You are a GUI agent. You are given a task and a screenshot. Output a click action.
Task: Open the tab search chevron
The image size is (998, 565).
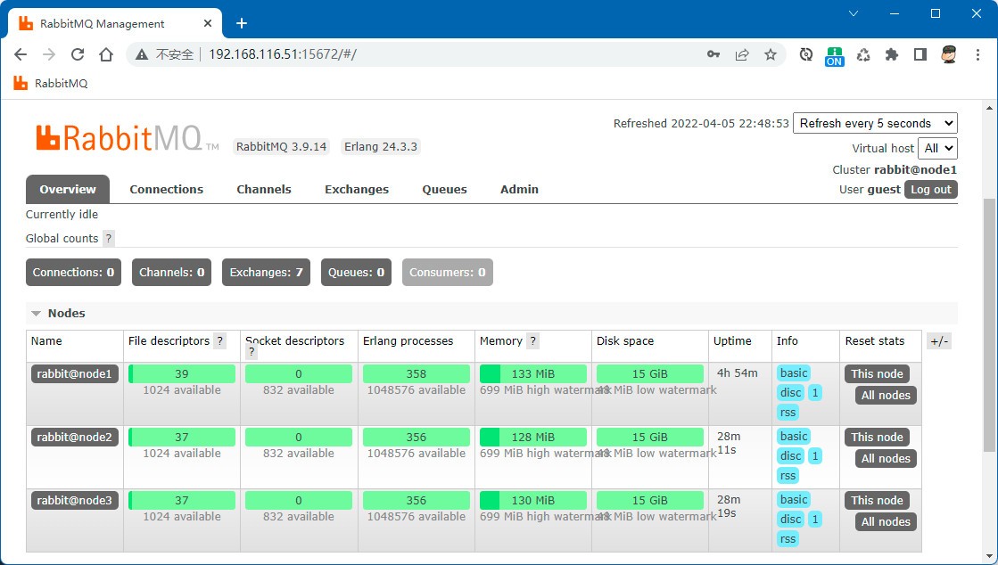pos(854,13)
